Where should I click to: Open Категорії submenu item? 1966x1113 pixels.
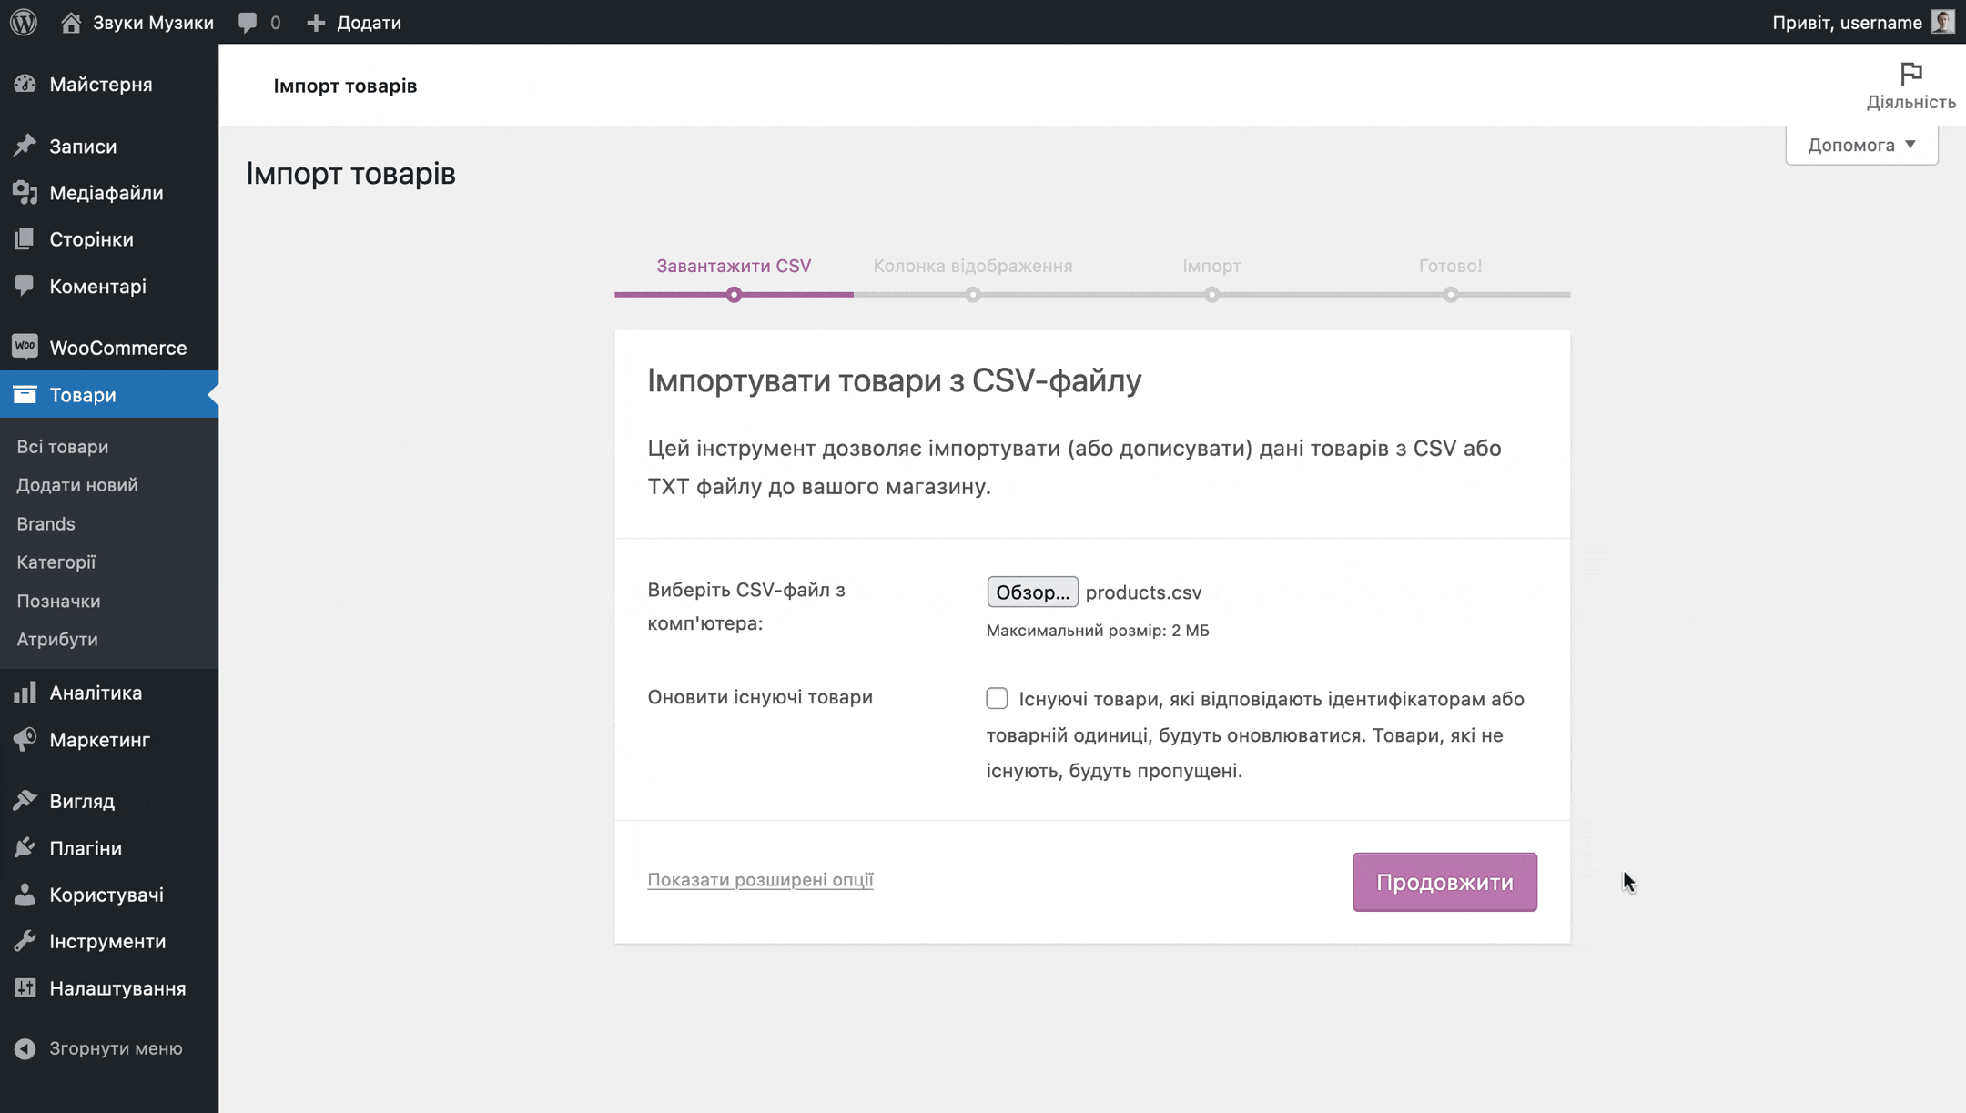coord(56,562)
